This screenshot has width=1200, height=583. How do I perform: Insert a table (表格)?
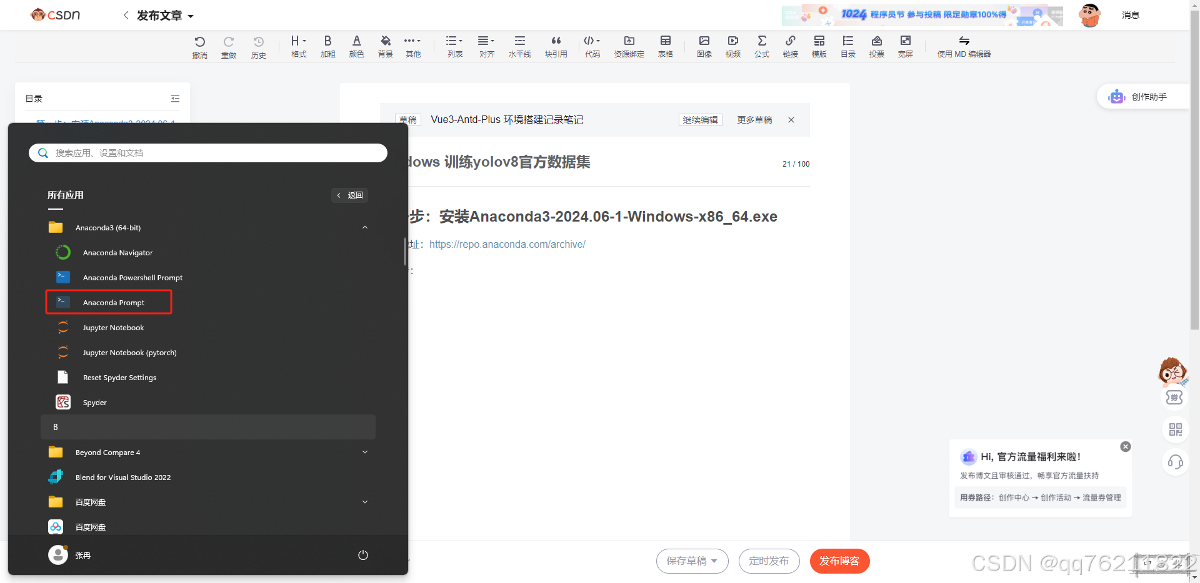coord(665,46)
